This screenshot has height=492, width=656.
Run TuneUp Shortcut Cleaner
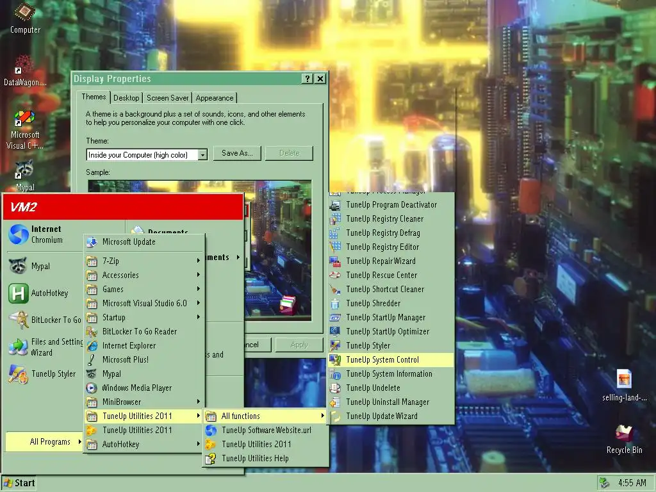391,290
